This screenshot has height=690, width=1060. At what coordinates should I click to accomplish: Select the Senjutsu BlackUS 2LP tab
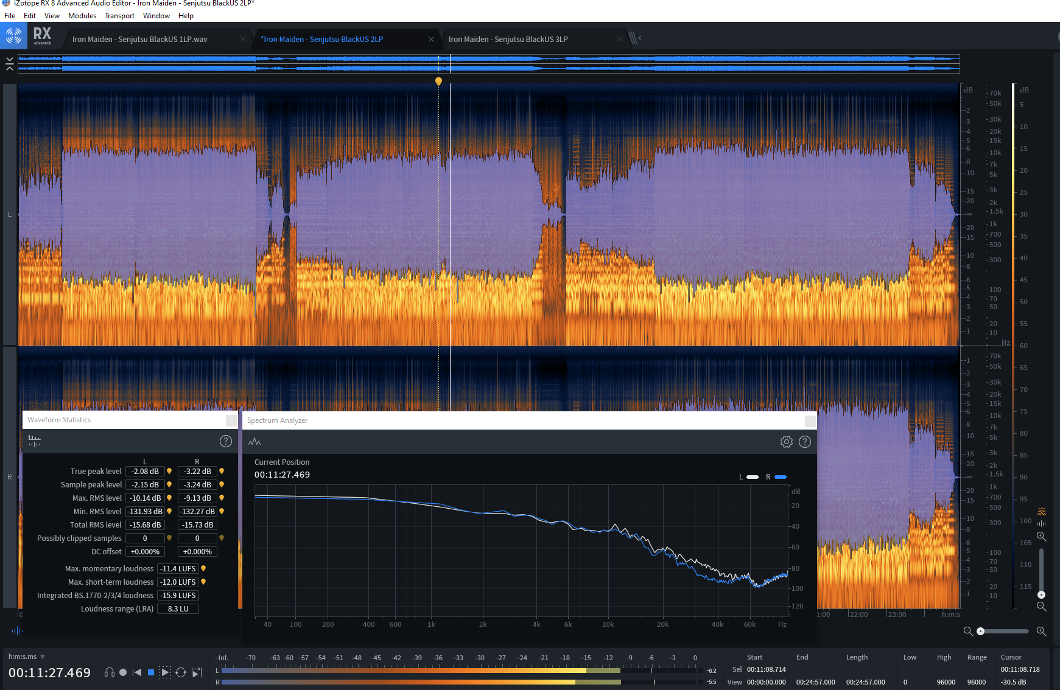[x=322, y=39]
